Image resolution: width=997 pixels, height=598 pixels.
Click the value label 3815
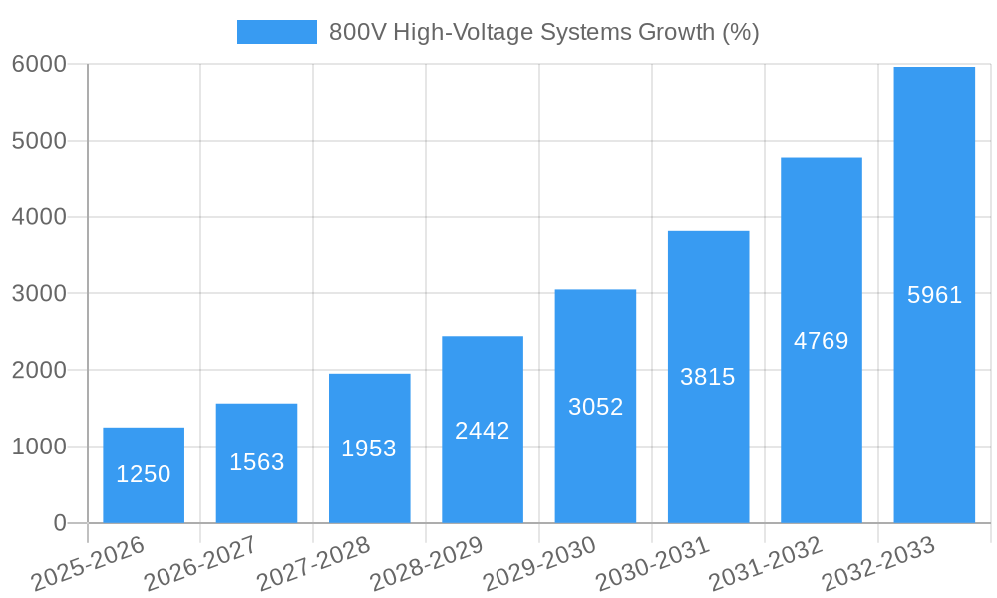click(x=706, y=377)
